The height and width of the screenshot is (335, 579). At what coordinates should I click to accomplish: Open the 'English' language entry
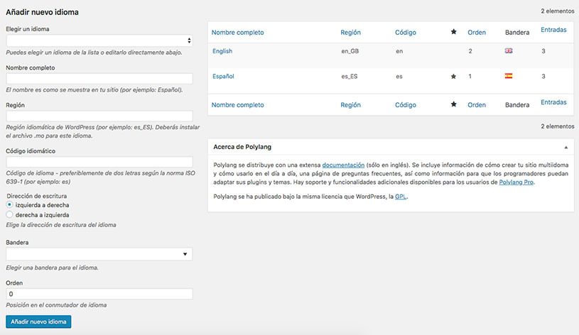click(222, 51)
